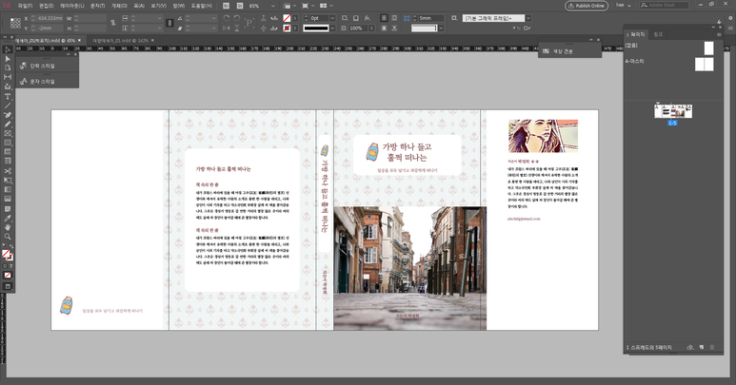Open the 문자 스타일 panel

43,82
